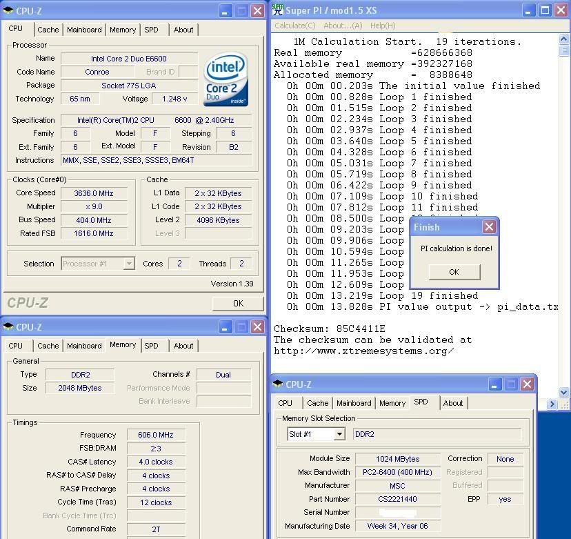Click the Name field Intel Core 2 Duo E6600
Image resolution: width=571 pixels, height=539 pixels.
pyautogui.click(x=129, y=59)
